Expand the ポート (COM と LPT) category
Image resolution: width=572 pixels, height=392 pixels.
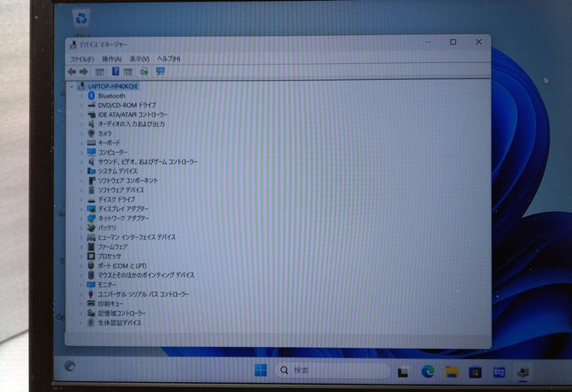82,265
